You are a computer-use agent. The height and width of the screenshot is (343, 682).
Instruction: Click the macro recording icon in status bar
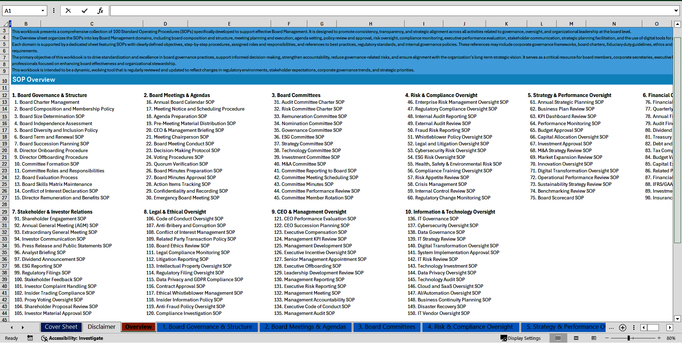tap(30, 338)
